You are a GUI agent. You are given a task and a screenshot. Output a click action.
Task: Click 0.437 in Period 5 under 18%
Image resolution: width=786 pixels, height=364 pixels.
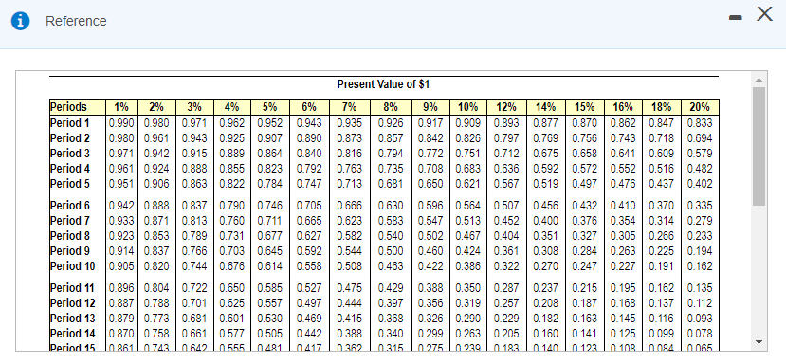coord(661,184)
